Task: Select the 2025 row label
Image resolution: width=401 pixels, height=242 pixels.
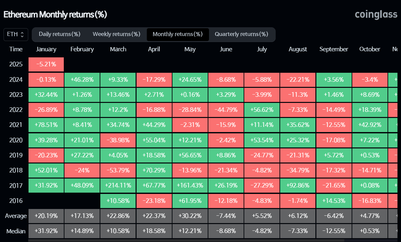Action: click(x=16, y=64)
